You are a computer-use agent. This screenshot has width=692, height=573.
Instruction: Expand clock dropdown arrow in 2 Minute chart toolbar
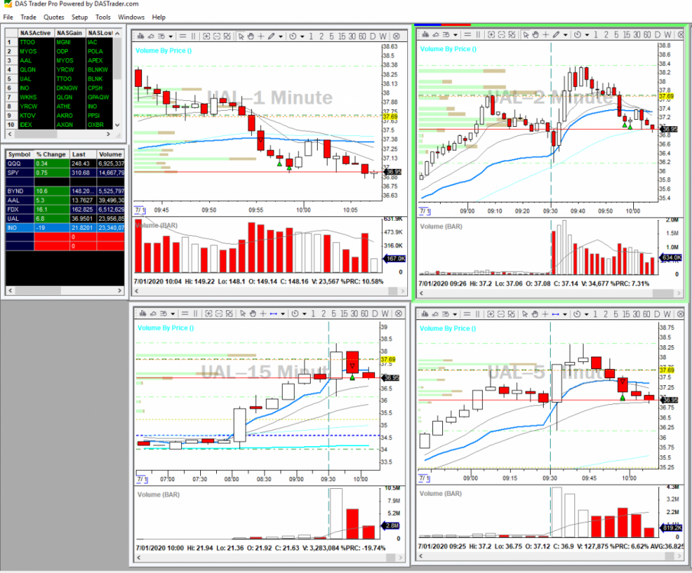point(587,34)
